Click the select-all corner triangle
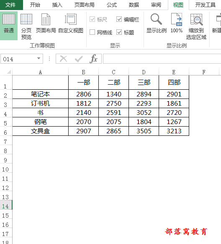221x244 pixels. 9,72
